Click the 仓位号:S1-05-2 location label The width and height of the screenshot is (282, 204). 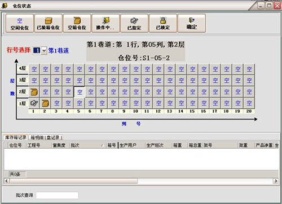click(144, 58)
